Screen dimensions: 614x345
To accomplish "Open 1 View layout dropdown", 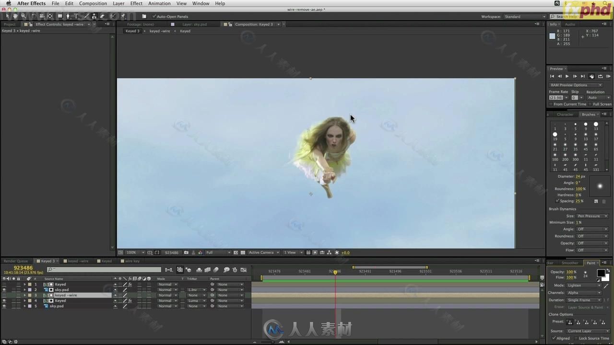I will pos(292,253).
